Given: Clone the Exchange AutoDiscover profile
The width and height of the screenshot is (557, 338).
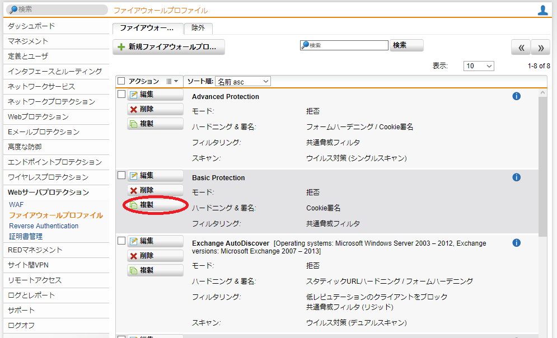Looking at the screenshot, I should click(155, 270).
